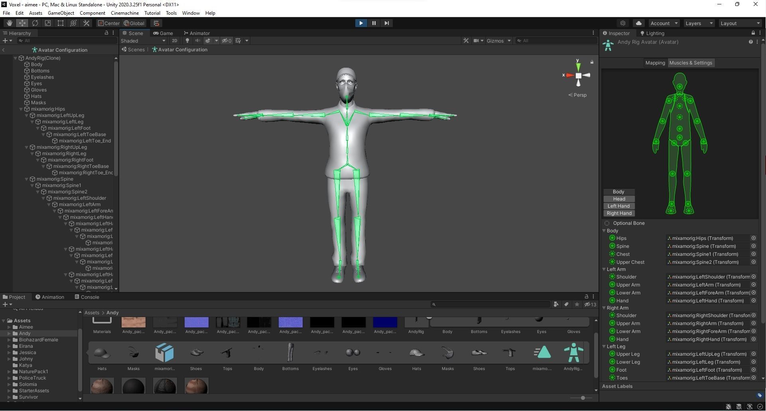Click the Hierarchy search field
The width and height of the screenshot is (766, 411).
click(x=67, y=41)
